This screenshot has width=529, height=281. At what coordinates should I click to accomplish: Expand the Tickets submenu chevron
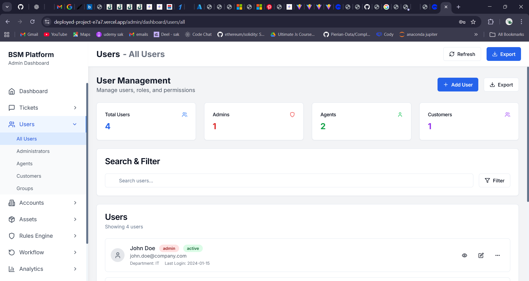(75, 108)
